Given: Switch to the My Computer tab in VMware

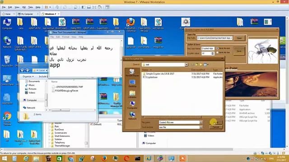Looking at the screenshot, I should [27, 14].
